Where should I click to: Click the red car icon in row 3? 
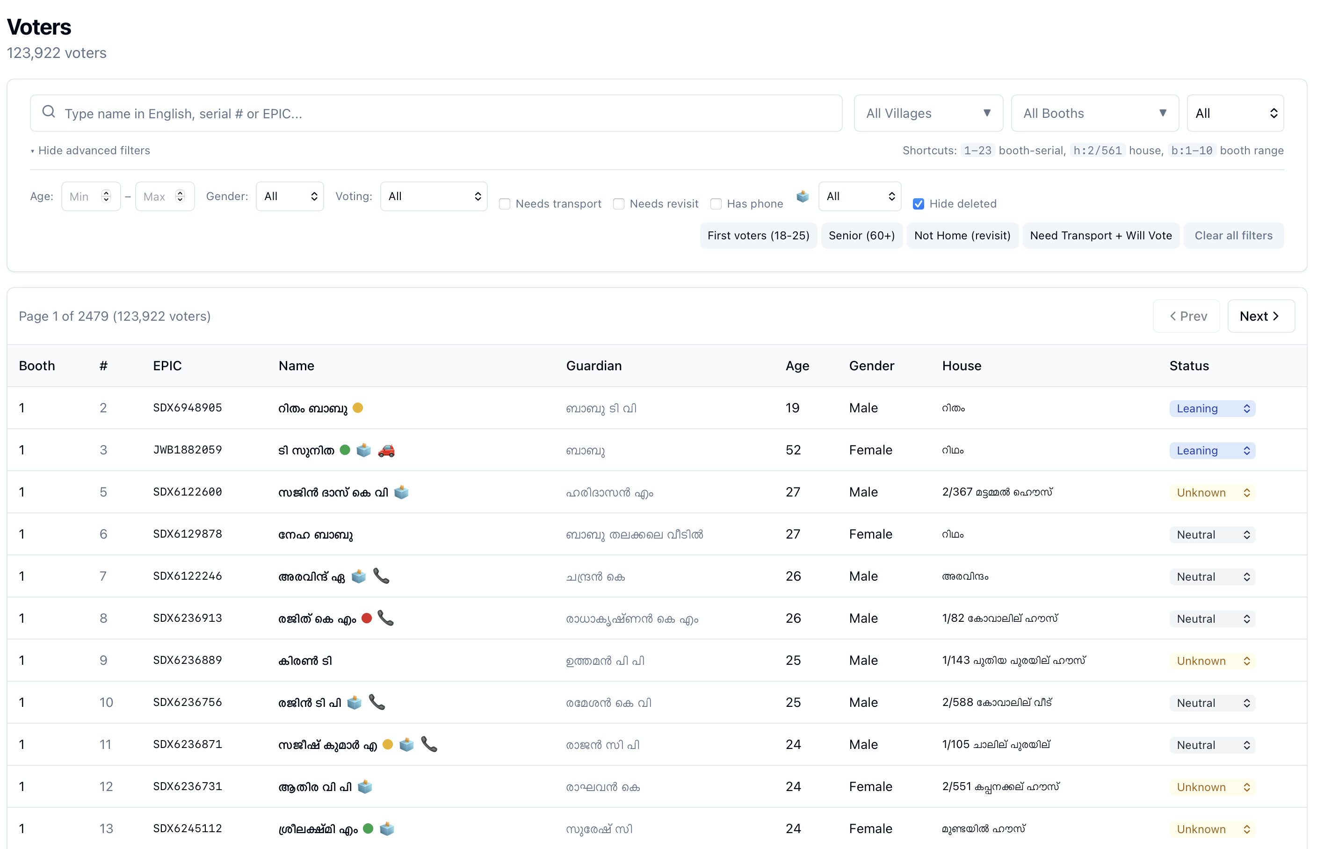(x=386, y=450)
